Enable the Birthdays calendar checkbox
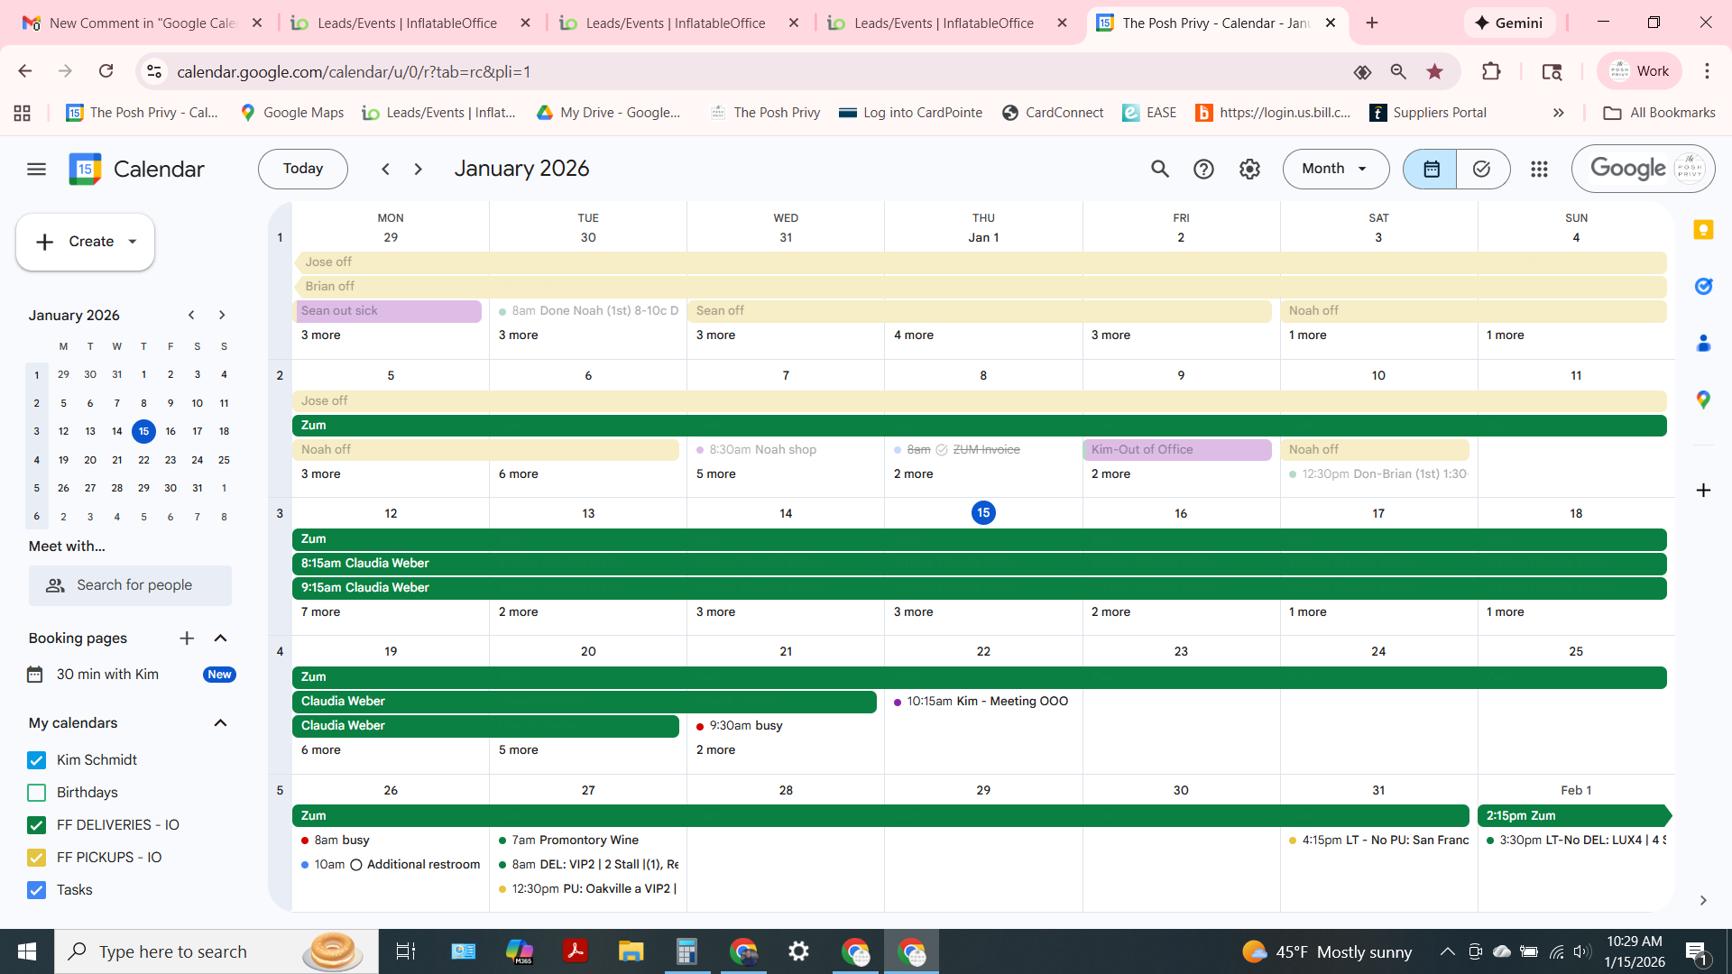The height and width of the screenshot is (974, 1732). click(x=36, y=793)
